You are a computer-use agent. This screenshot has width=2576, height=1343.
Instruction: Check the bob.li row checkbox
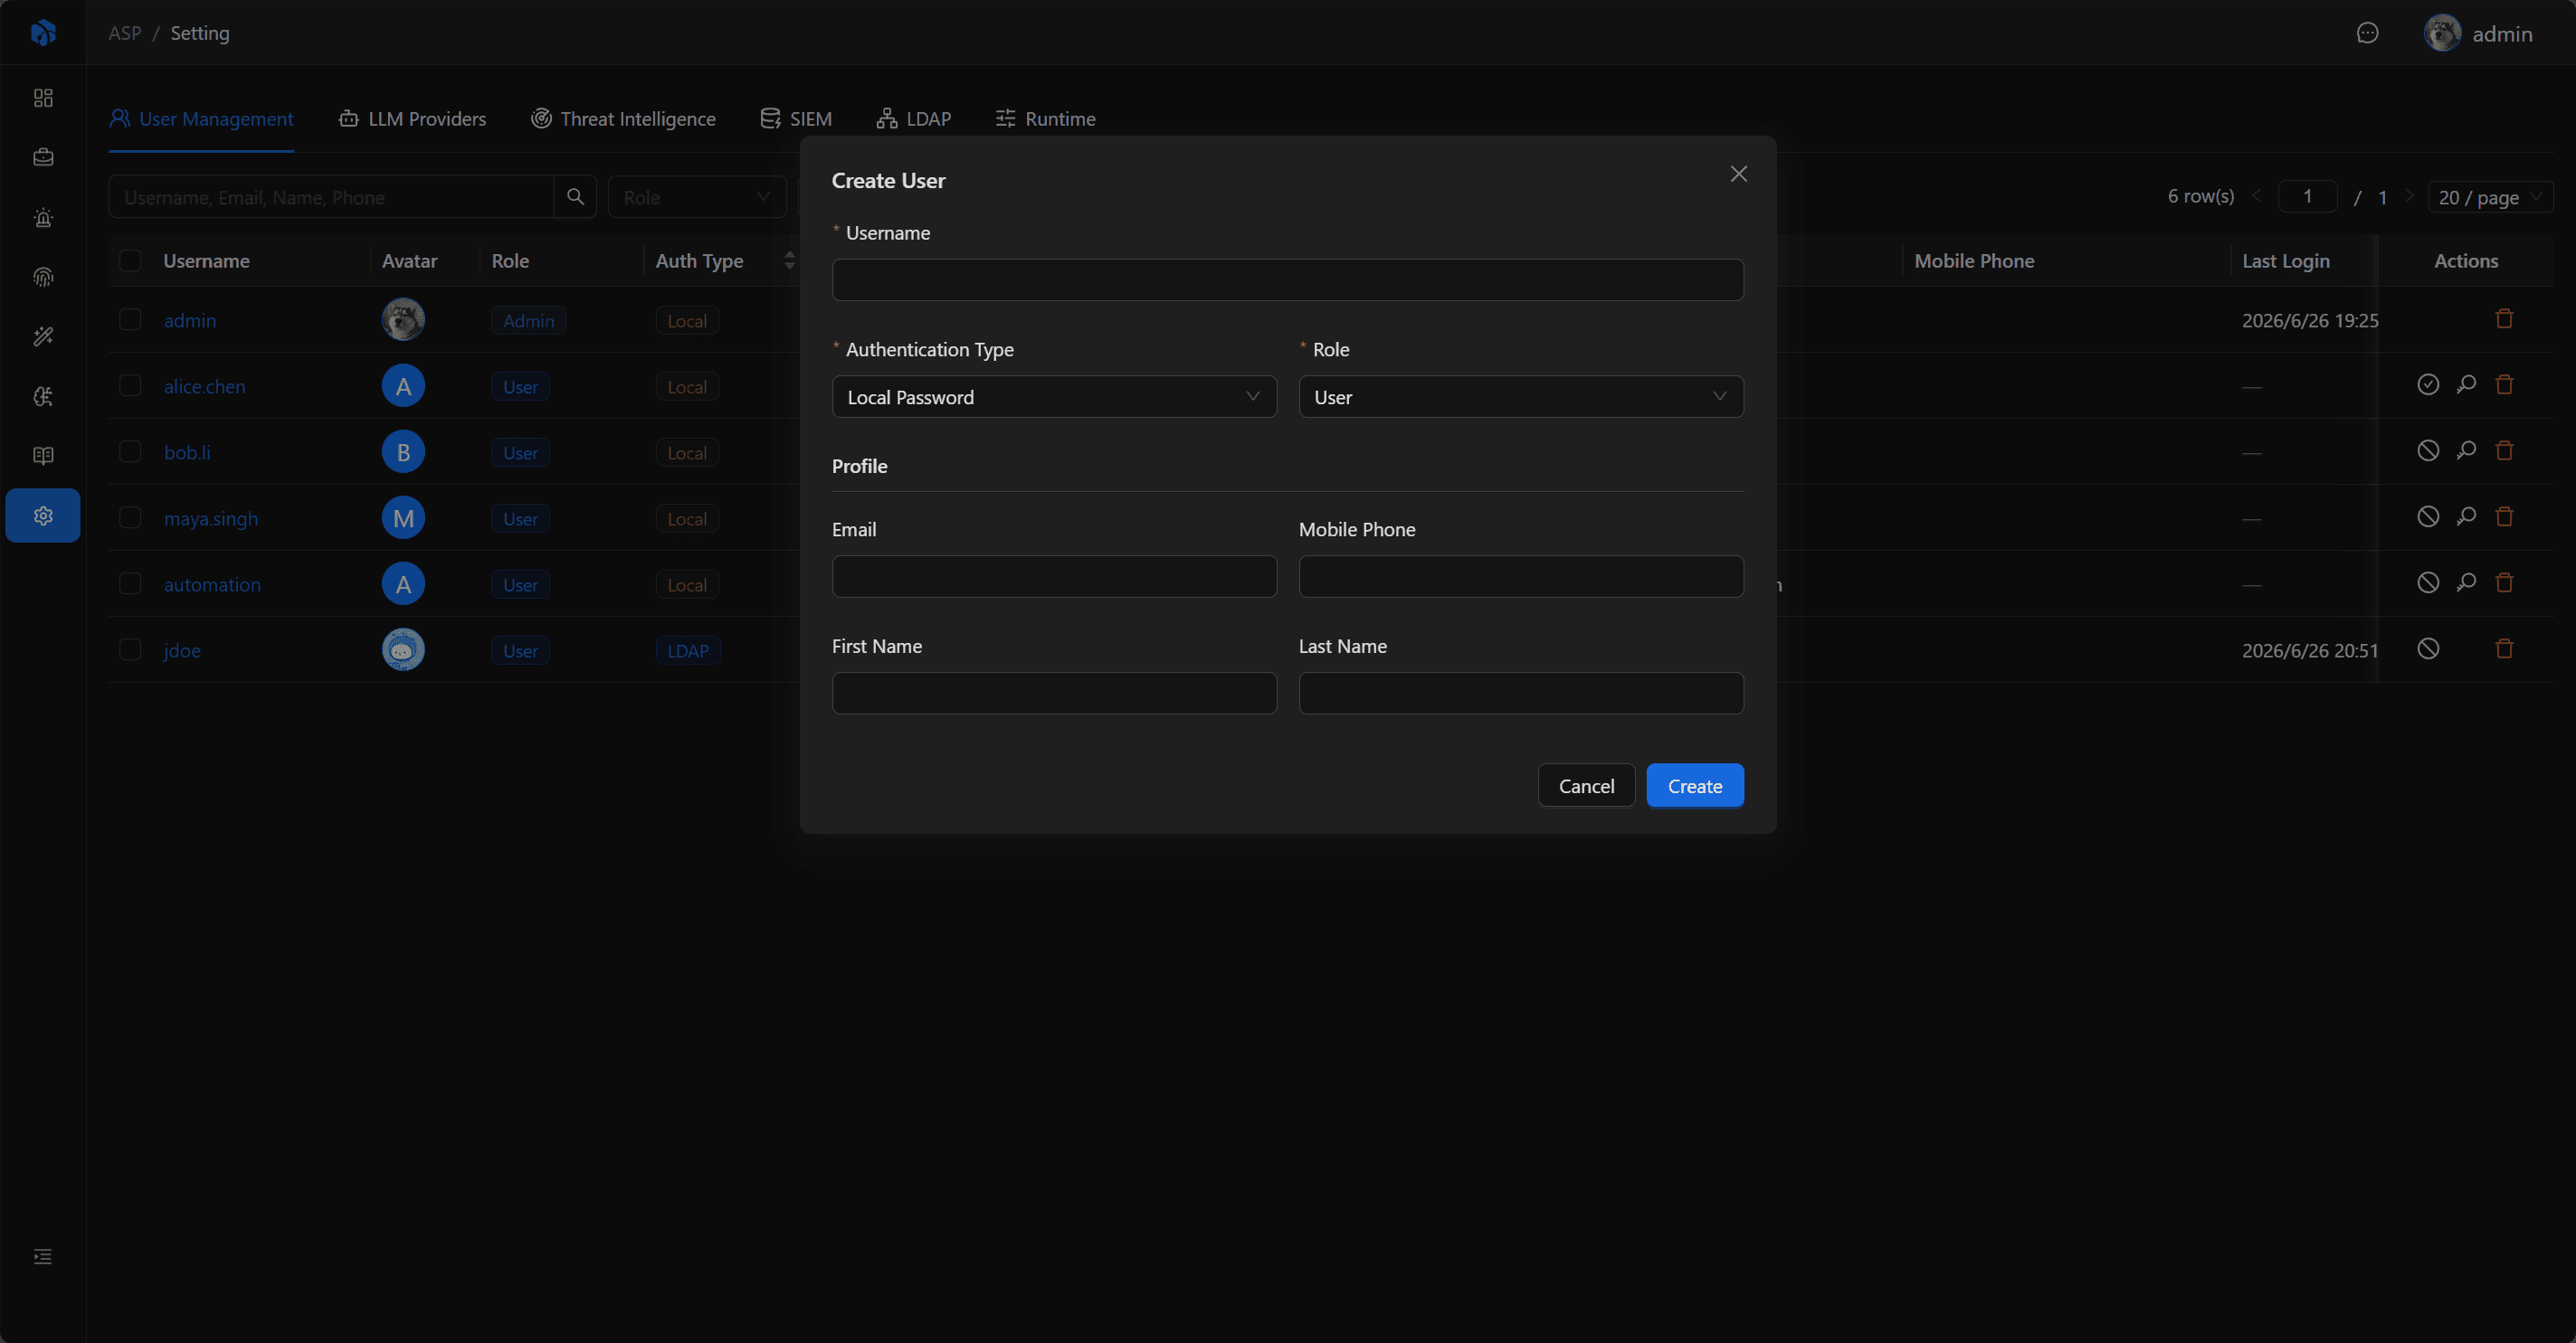coord(130,450)
